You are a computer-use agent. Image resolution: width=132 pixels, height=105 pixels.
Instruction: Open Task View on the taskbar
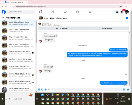[x=37, y=99]
